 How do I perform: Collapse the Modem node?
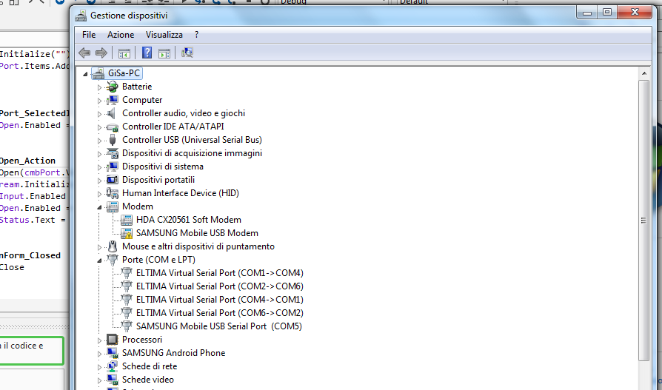(x=100, y=207)
